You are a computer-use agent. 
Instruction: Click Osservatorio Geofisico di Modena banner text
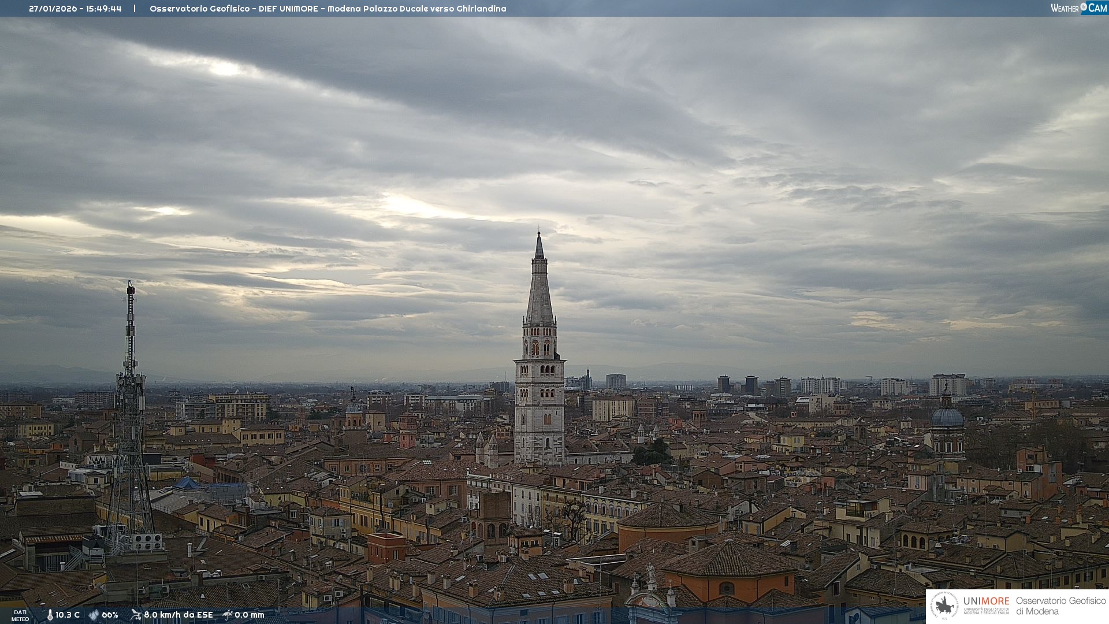pos(1060,606)
